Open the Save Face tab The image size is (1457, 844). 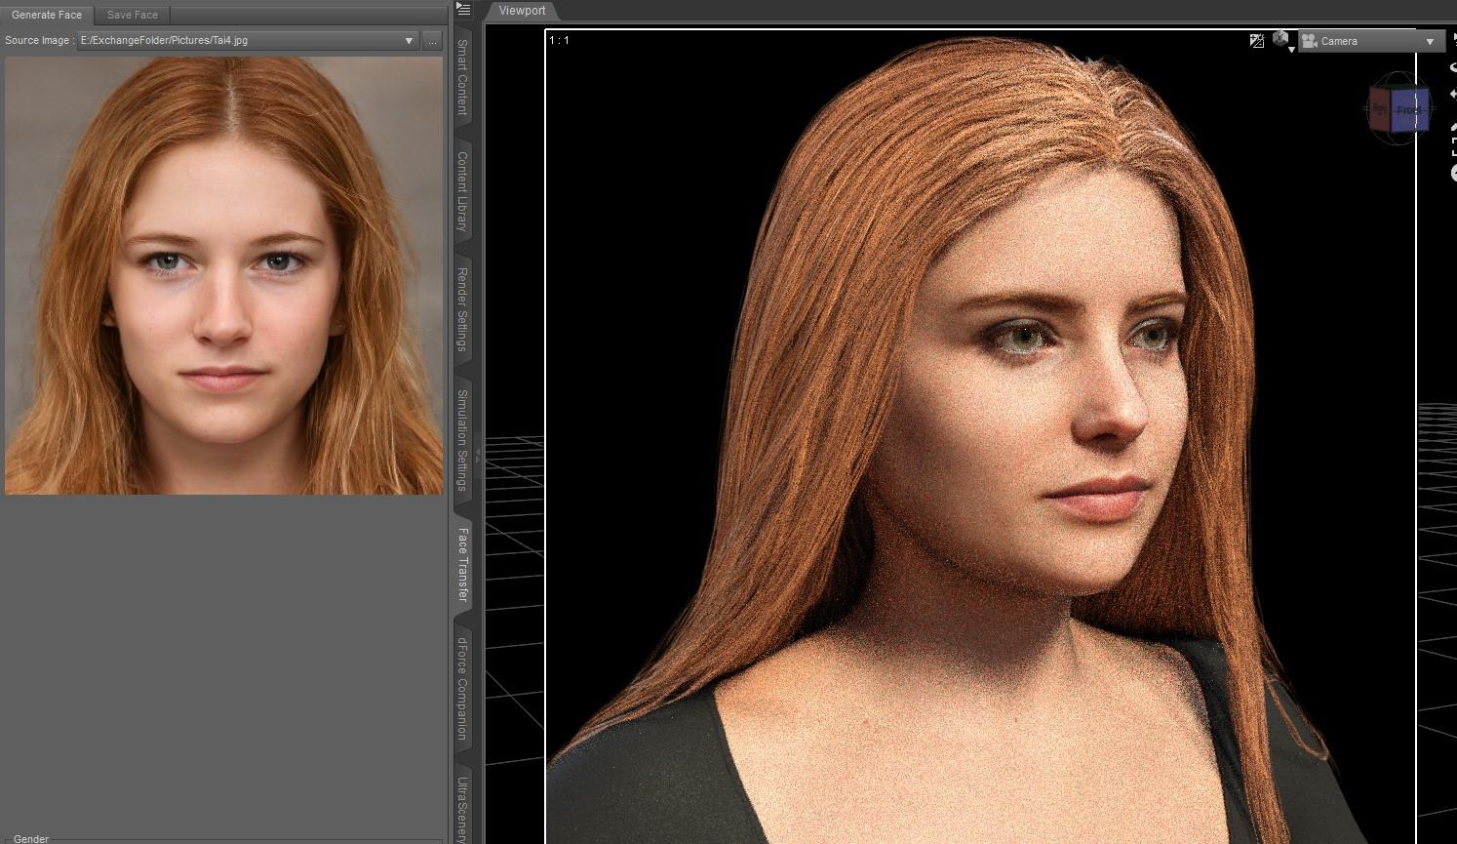point(133,15)
